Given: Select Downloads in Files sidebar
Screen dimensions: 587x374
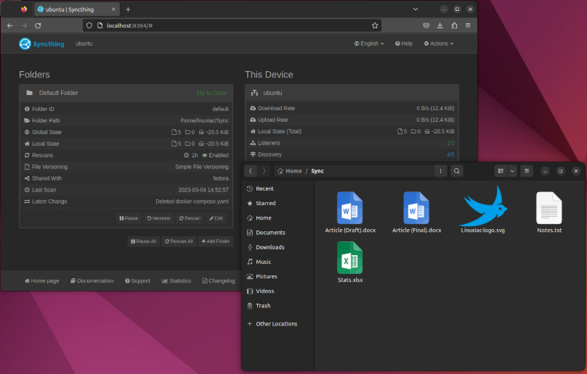Looking at the screenshot, I should click(278, 247).
